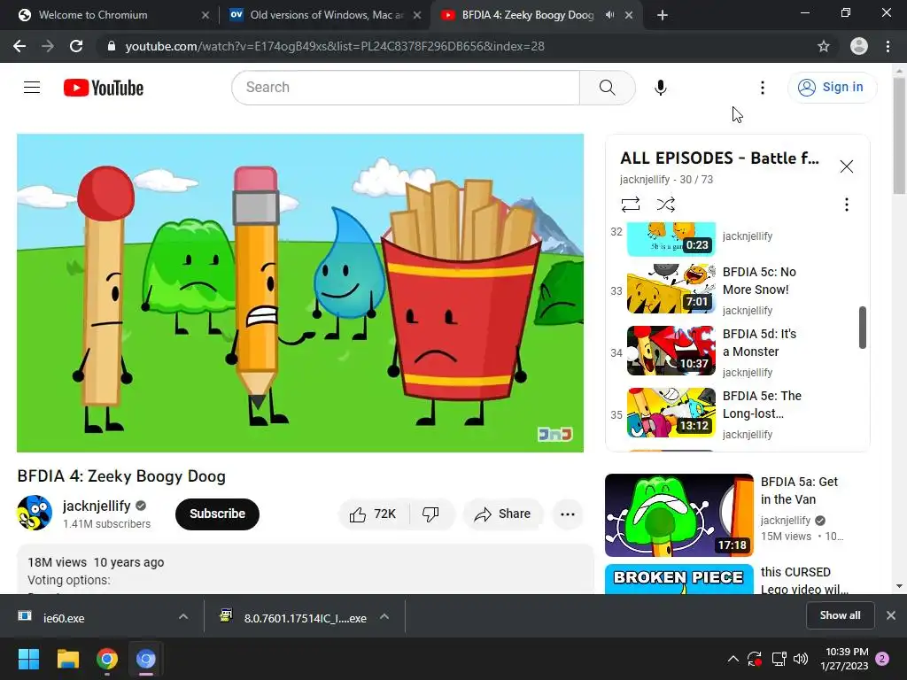The image size is (907, 680).
Task: Go back in browser history
Action: (x=19, y=46)
